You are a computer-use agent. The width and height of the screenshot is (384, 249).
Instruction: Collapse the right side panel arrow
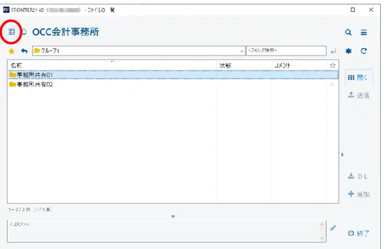[342, 154]
